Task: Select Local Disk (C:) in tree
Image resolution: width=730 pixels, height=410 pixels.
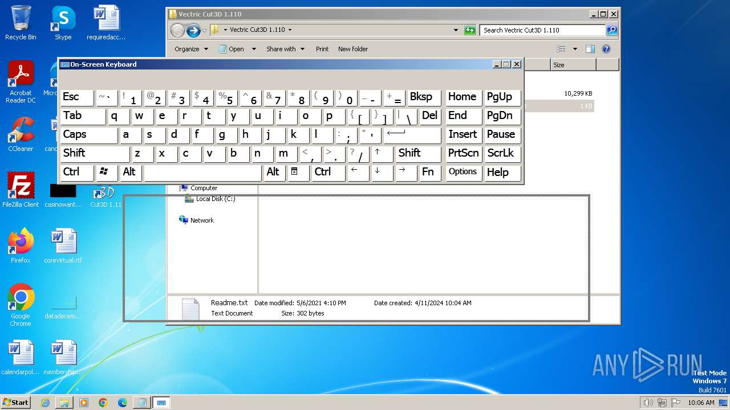Action: (x=215, y=199)
